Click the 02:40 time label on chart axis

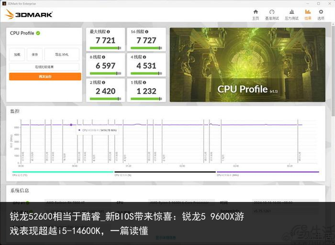tap(236, 166)
